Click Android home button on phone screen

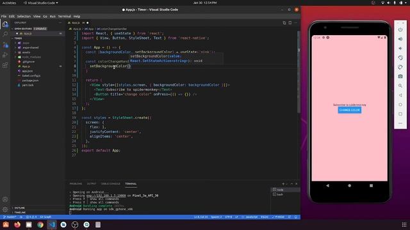coord(349,186)
